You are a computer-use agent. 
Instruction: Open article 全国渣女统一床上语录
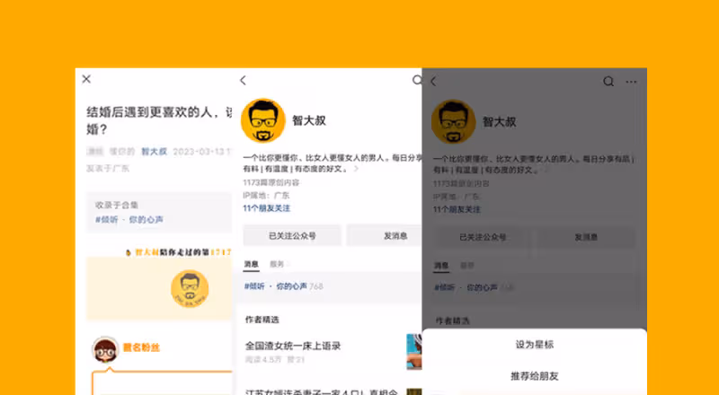(x=293, y=346)
